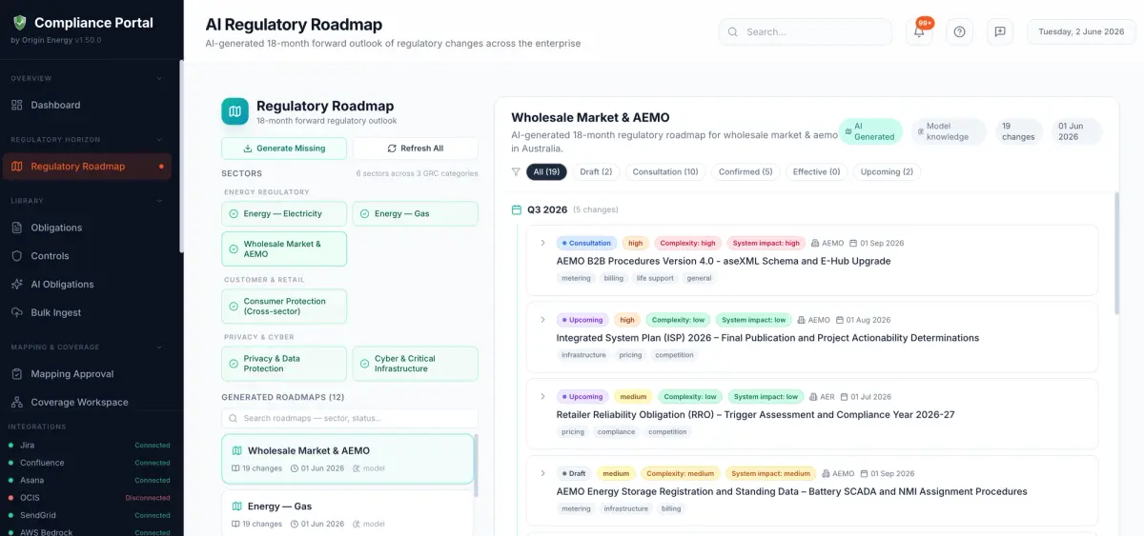Click the Search roadmaps input field
Image resolution: width=1144 pixels, height=536 pixels.
[x=350, y=418]
